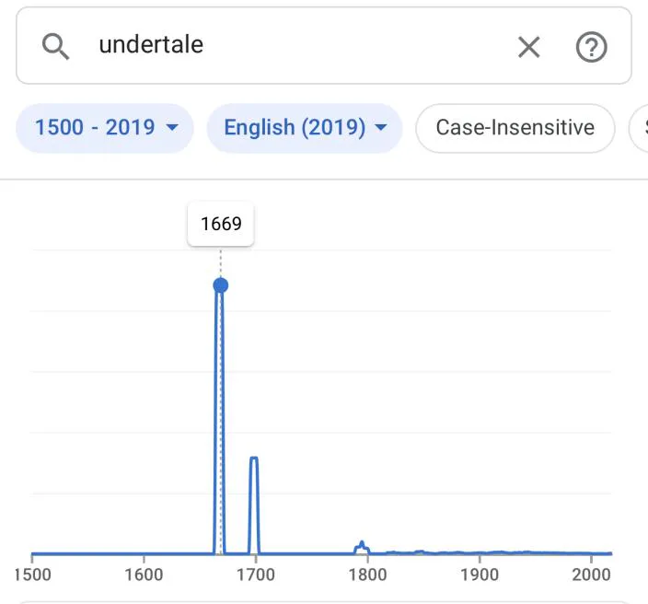Click the 1500 x-axis label
The height and width of the screenshot is (604, 648).
[x=32, y=575]
